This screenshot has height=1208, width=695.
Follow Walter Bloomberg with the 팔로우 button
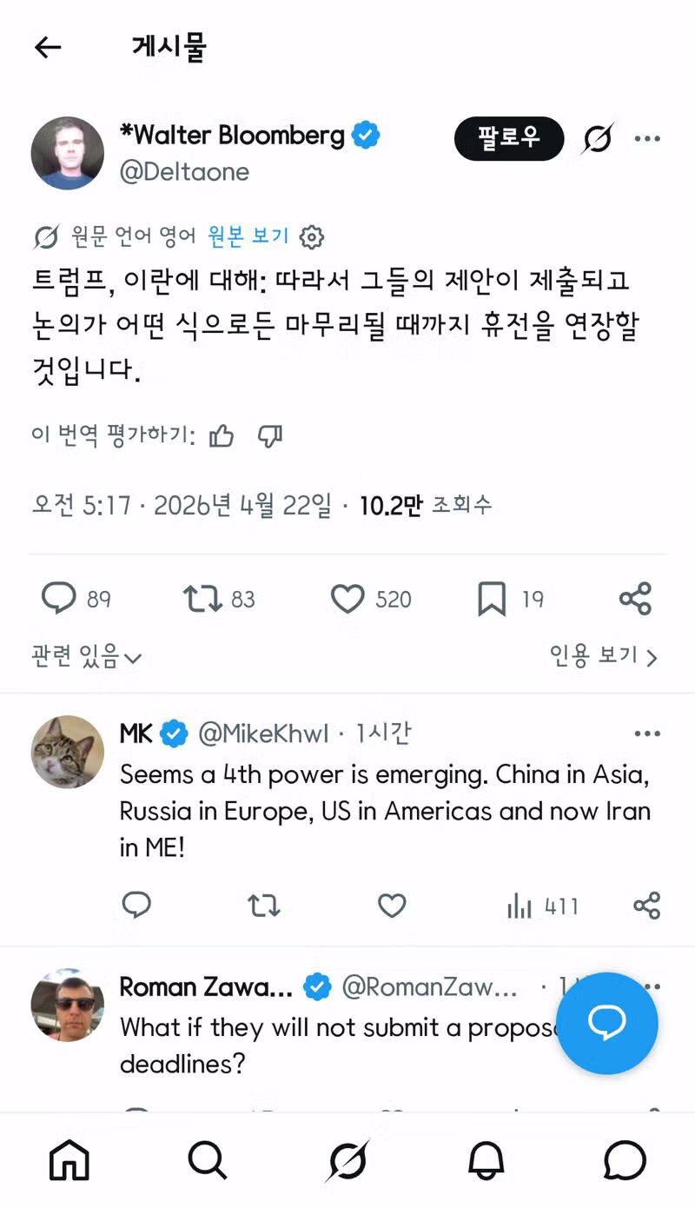pos(509,138)
